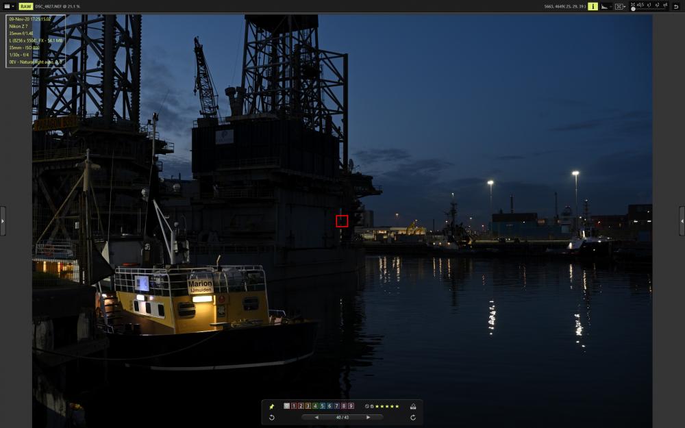The height and width of the screenshot is (428, 685).
Task: Click the zoom-to-fit icon beside x0.5
Action: [x=632, y=5]
